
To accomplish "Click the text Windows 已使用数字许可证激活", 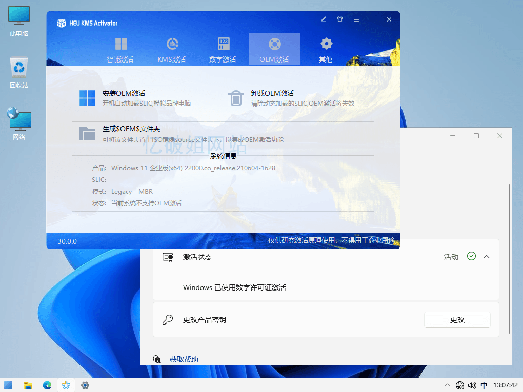I will (234, 287).
